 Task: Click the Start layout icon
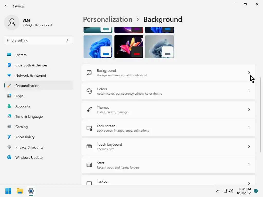[89, 165]
